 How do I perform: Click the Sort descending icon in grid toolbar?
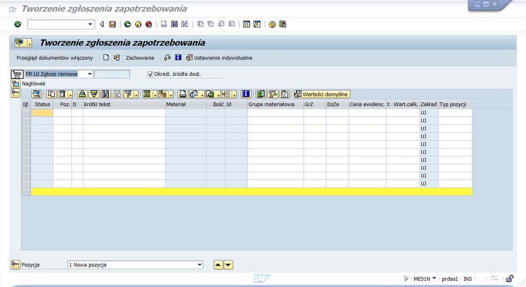[x=94, y=94]
